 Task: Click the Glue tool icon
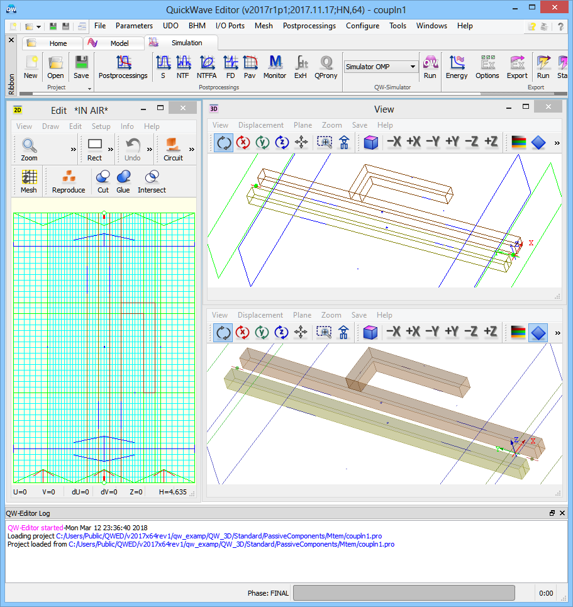pyautogui.click(x=123, y=181)
